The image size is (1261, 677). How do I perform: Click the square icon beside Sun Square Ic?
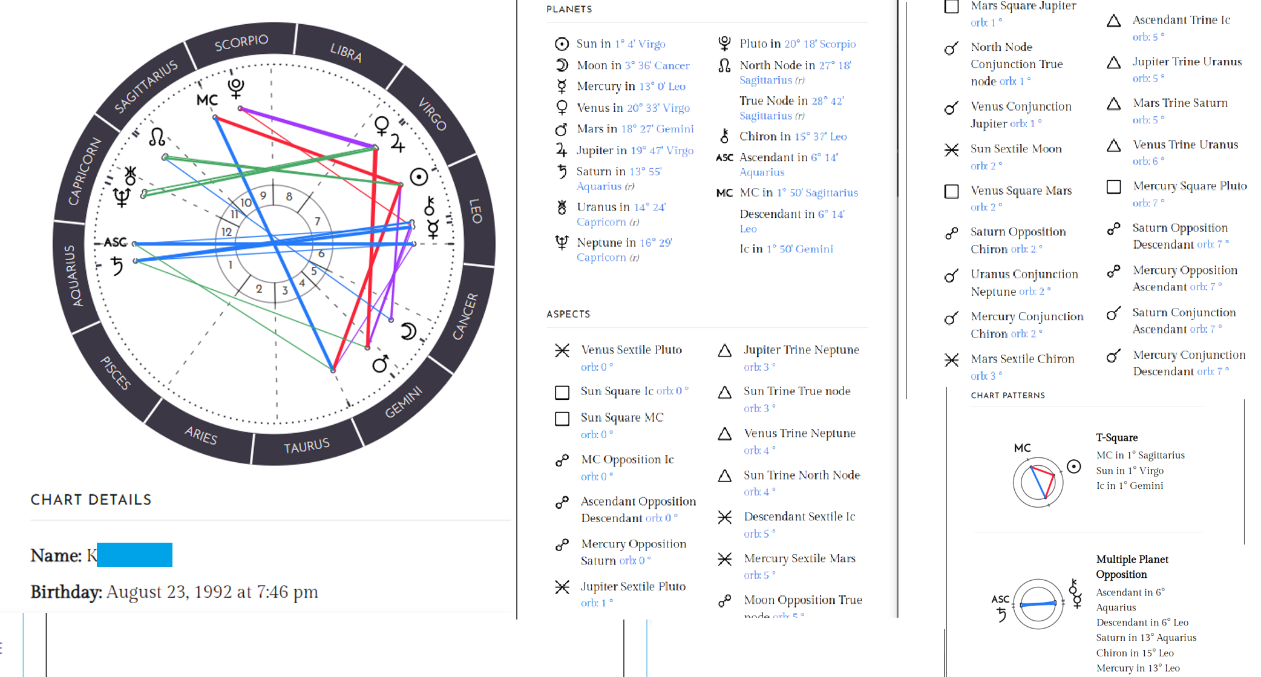click(562, 393)
